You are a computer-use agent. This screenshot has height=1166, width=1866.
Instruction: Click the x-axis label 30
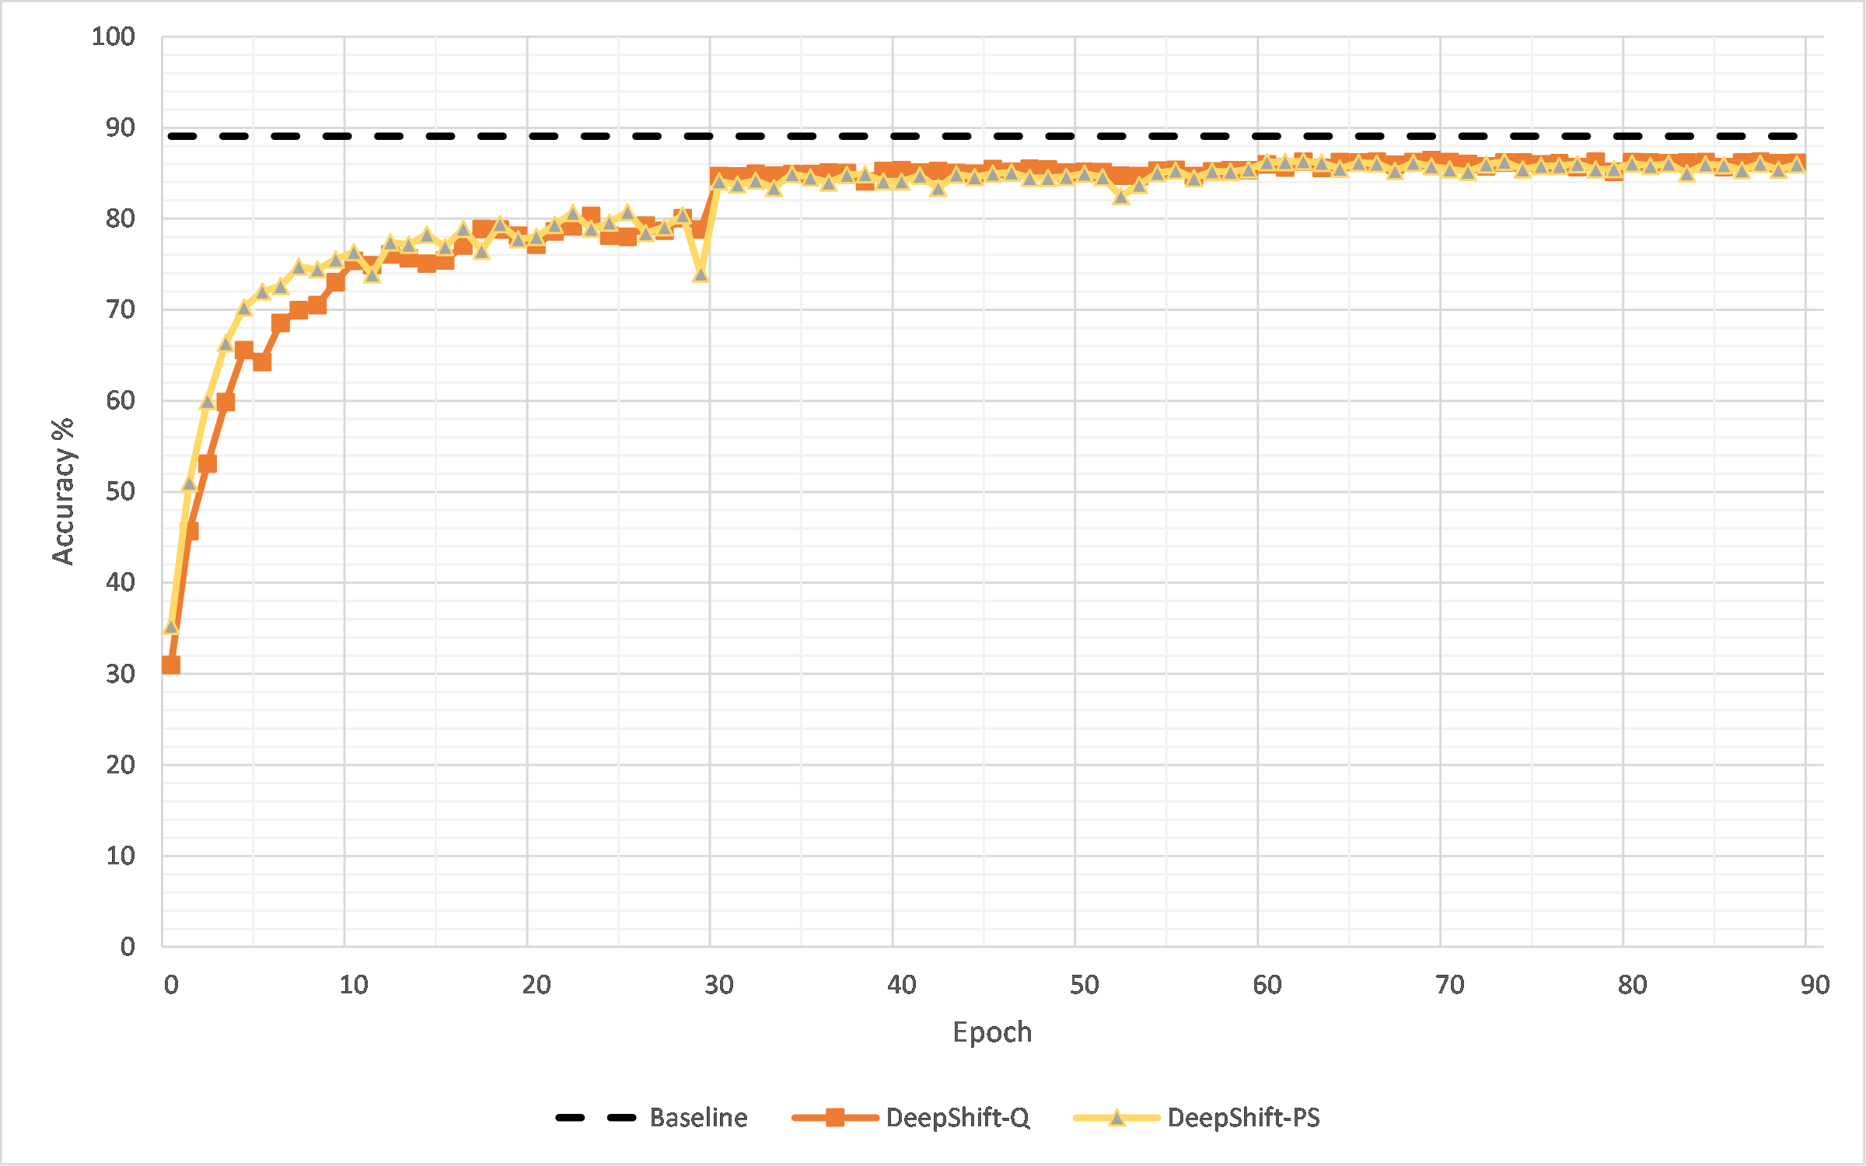click(x=719, y=985)
